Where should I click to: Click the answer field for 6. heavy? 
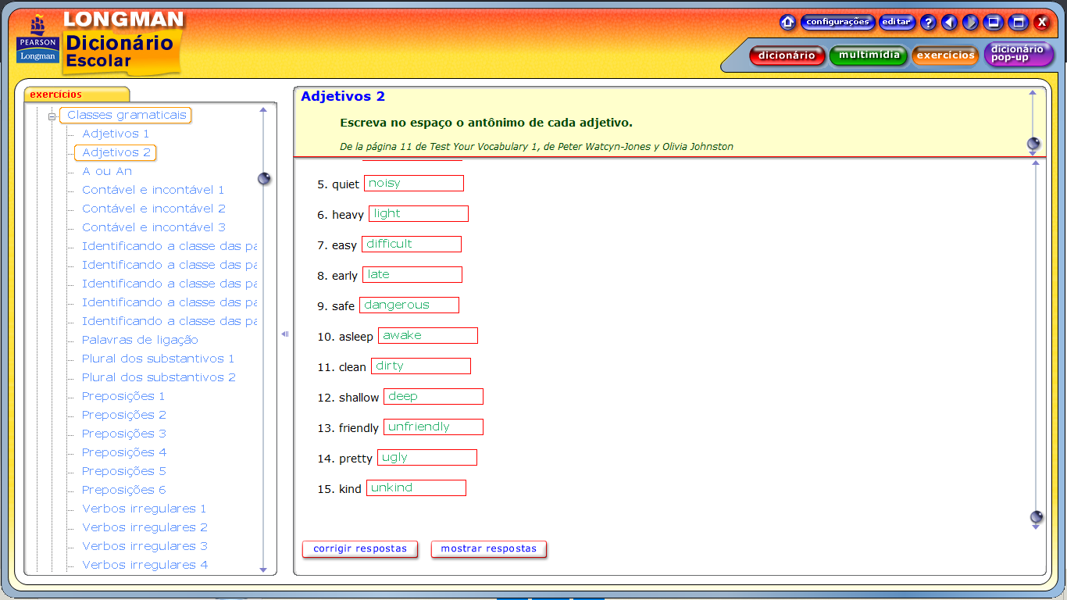coord(419,214)
